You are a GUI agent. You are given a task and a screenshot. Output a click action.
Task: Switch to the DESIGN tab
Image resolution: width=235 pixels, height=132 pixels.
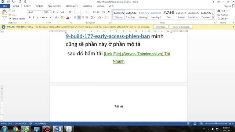point(39,6)
